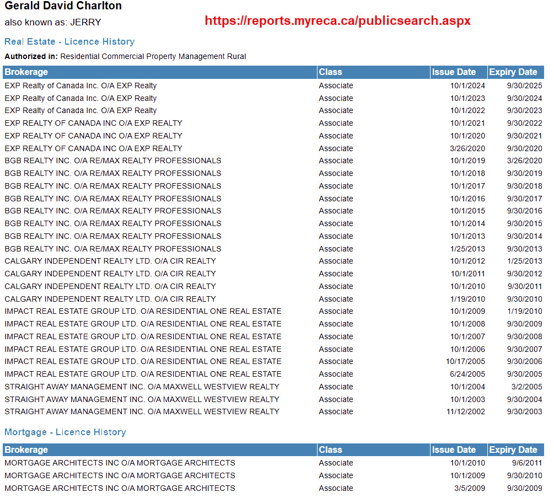Click the issue date 10/1/2019
The image size is (554, 503).
(467, 161)
